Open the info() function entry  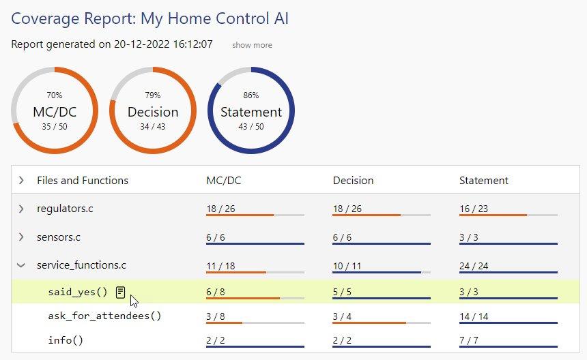(x=66, y=340)
